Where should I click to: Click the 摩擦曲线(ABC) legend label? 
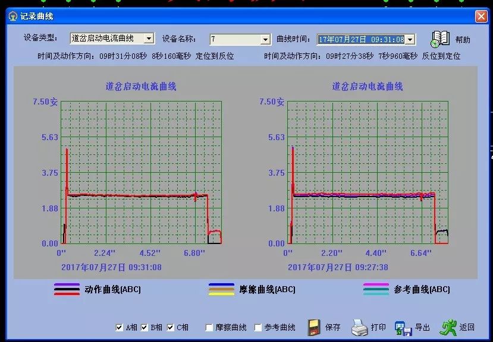pyautogui.click(x=267, y=289)
